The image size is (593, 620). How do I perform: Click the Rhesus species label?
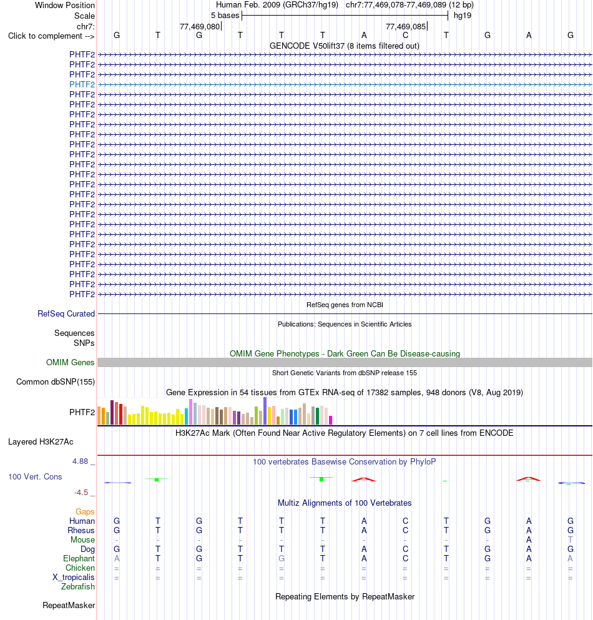tap(81, 530)
